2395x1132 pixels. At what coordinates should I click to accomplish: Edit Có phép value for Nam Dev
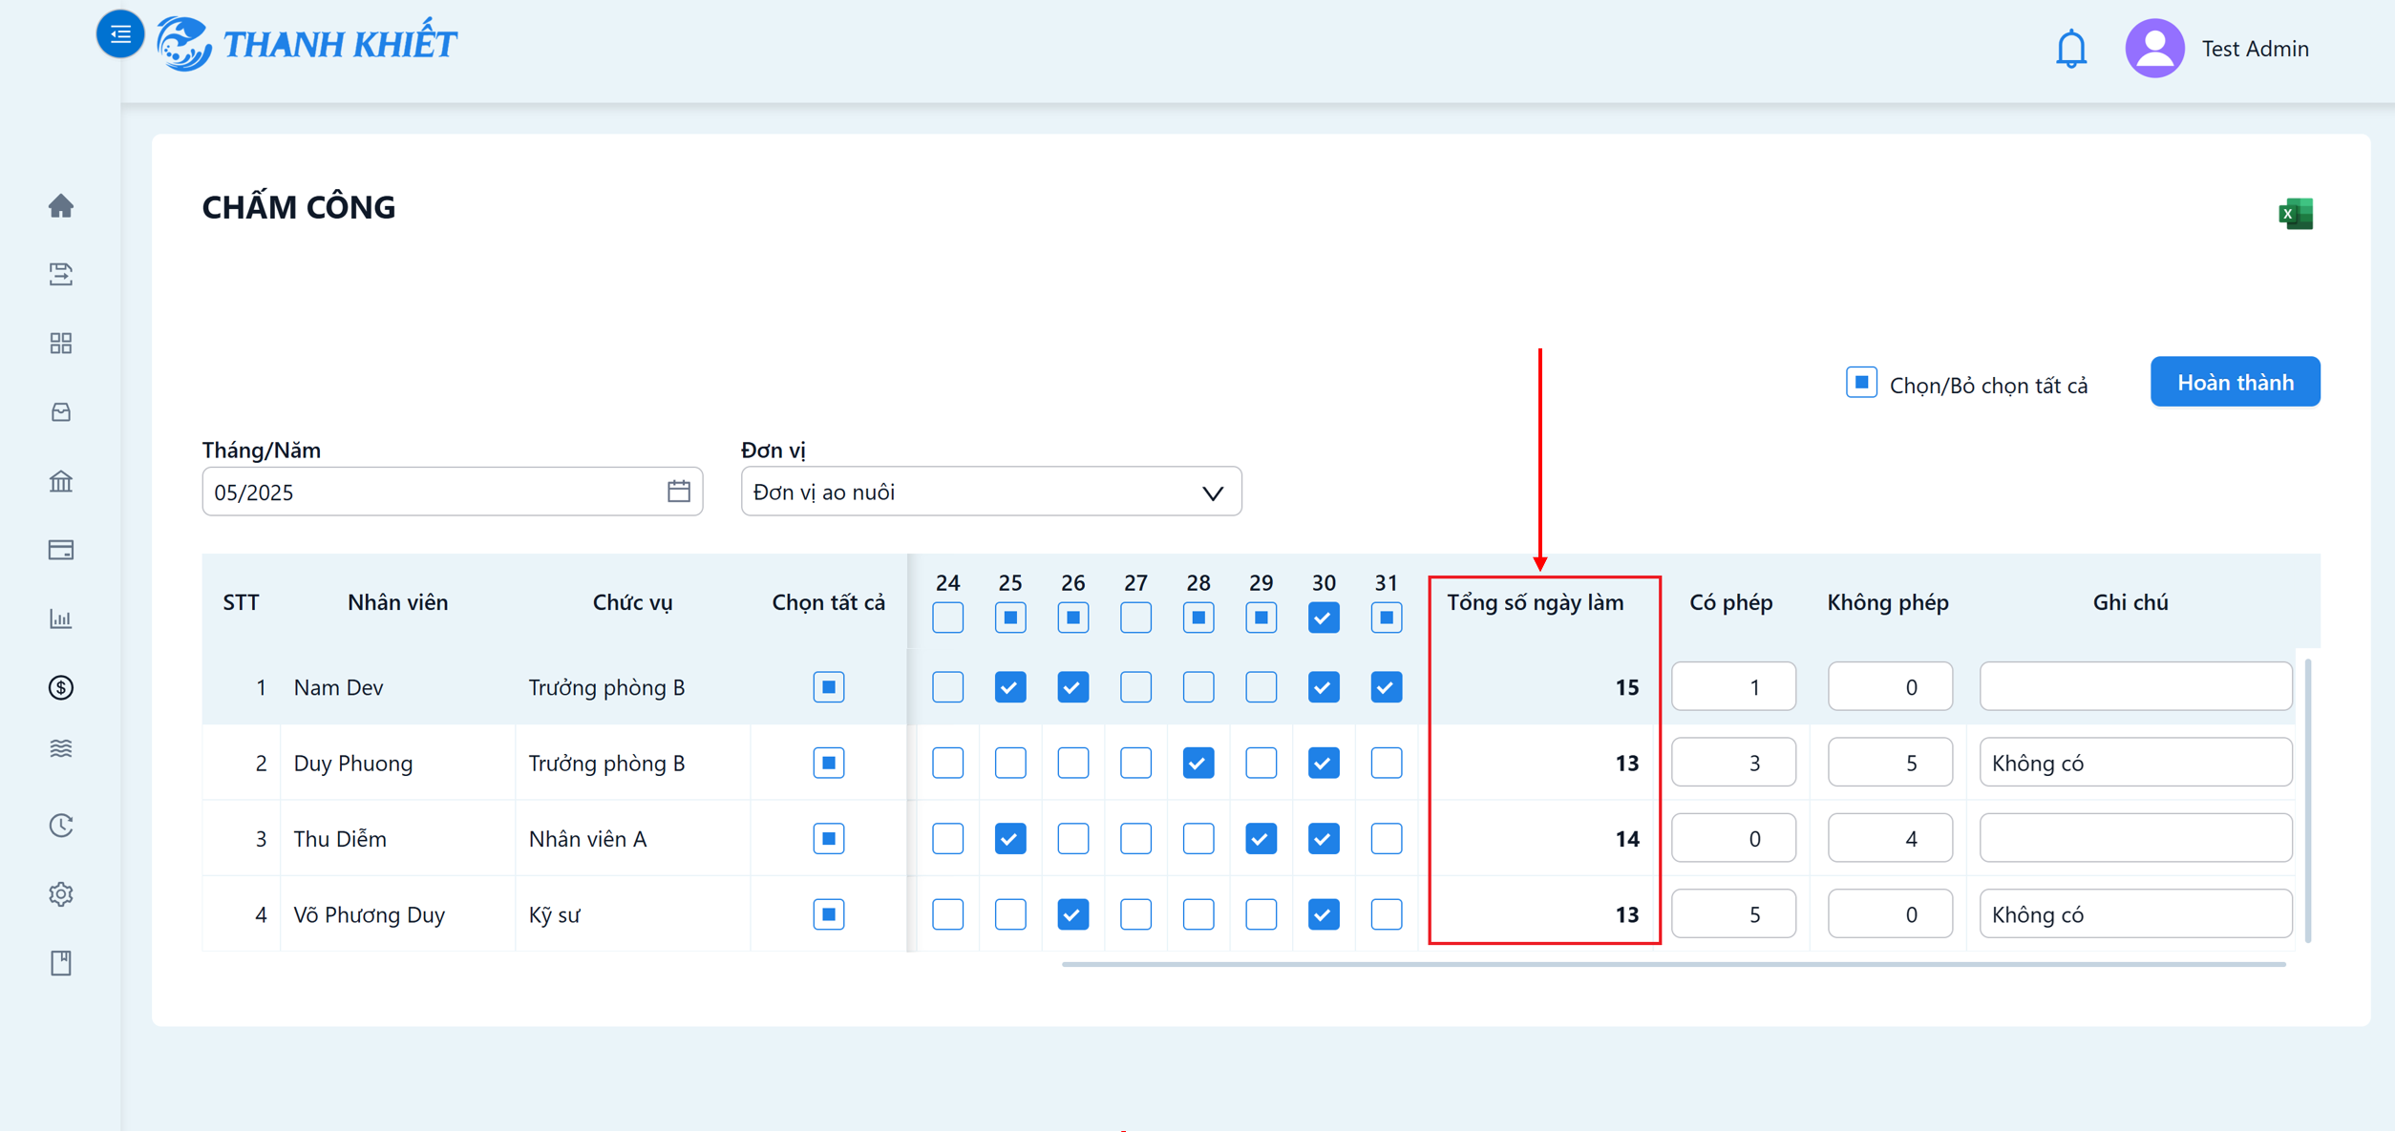tap(1733, 687)
